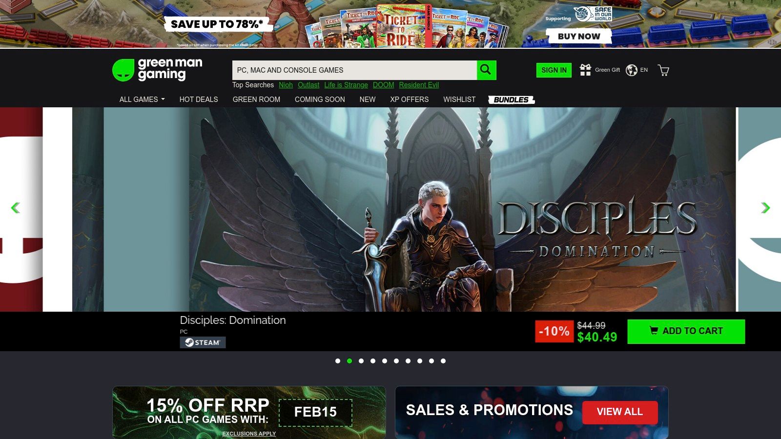Expand the All Games dropdown
This screenshot has width=781, height=439.
pos(141,100)
